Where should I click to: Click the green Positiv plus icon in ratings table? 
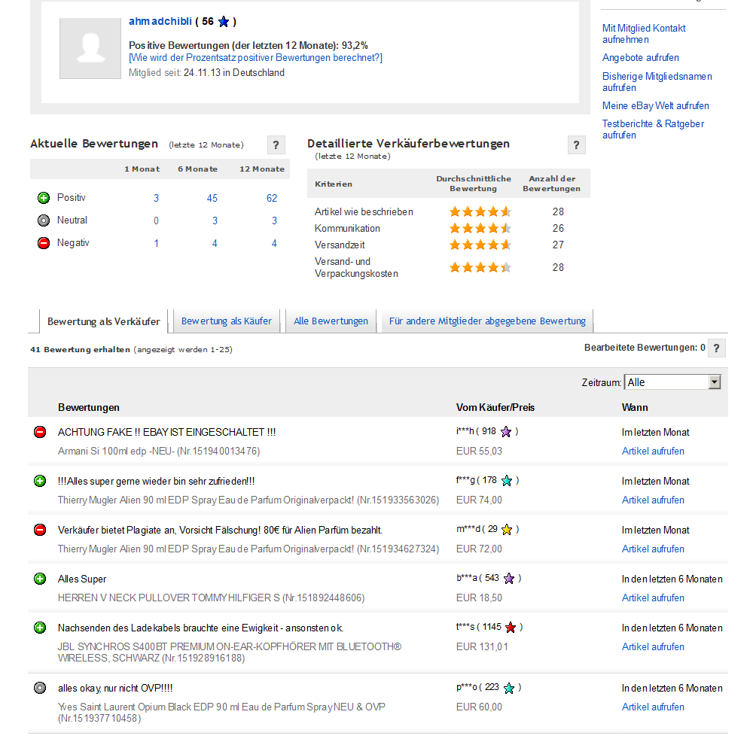point(44,198)
